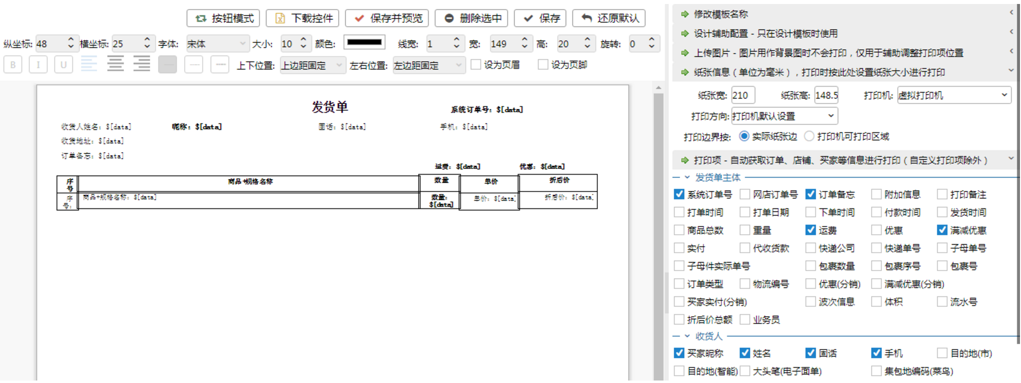1021x383 pixels.
Task: Open the 打印方向 dropdown
Action: pyautogui.click(x=784, y=116)
